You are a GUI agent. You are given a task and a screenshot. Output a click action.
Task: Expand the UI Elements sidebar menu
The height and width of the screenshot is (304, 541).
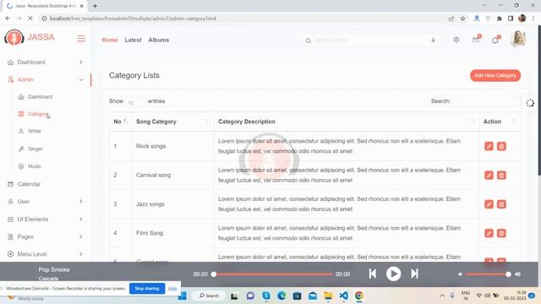point(46,220)
